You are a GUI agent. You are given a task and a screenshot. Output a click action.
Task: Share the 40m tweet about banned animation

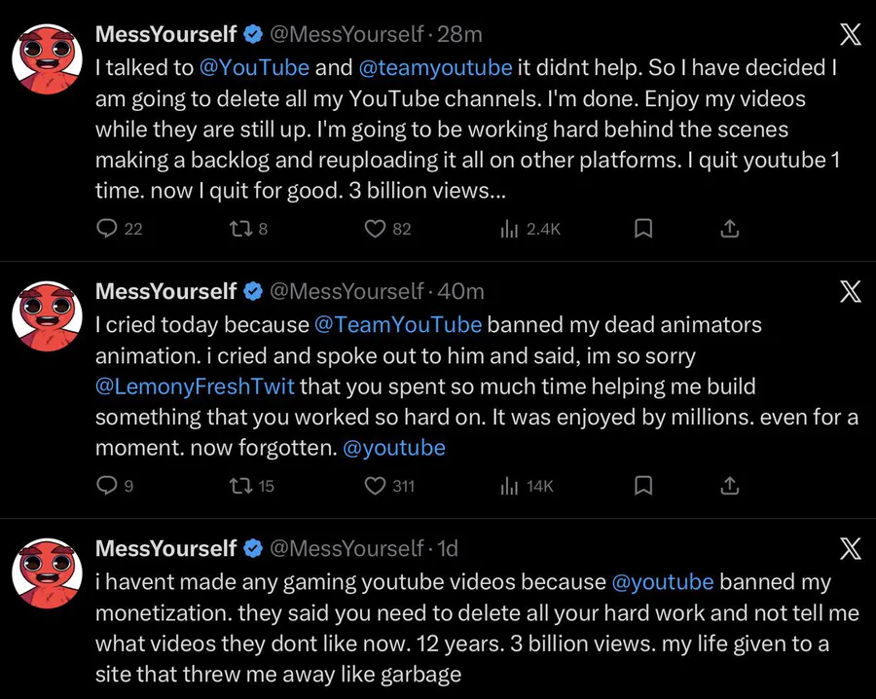(x=730, y=486)
